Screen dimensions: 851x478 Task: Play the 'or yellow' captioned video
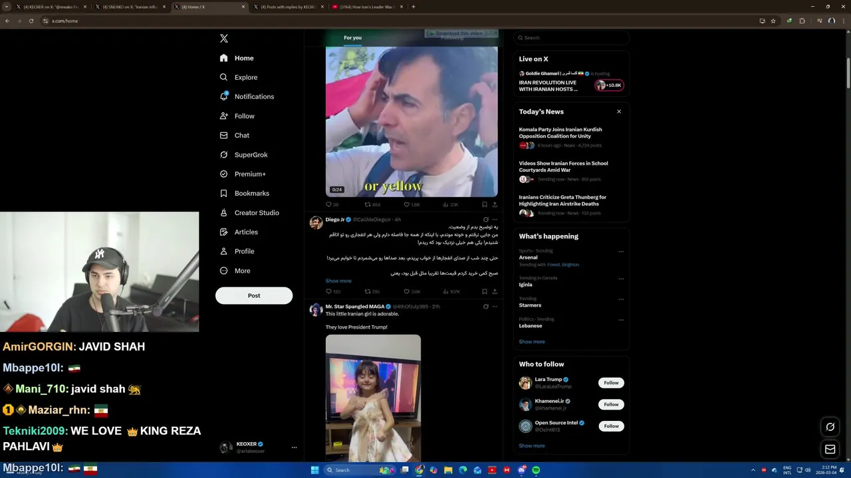412,121
